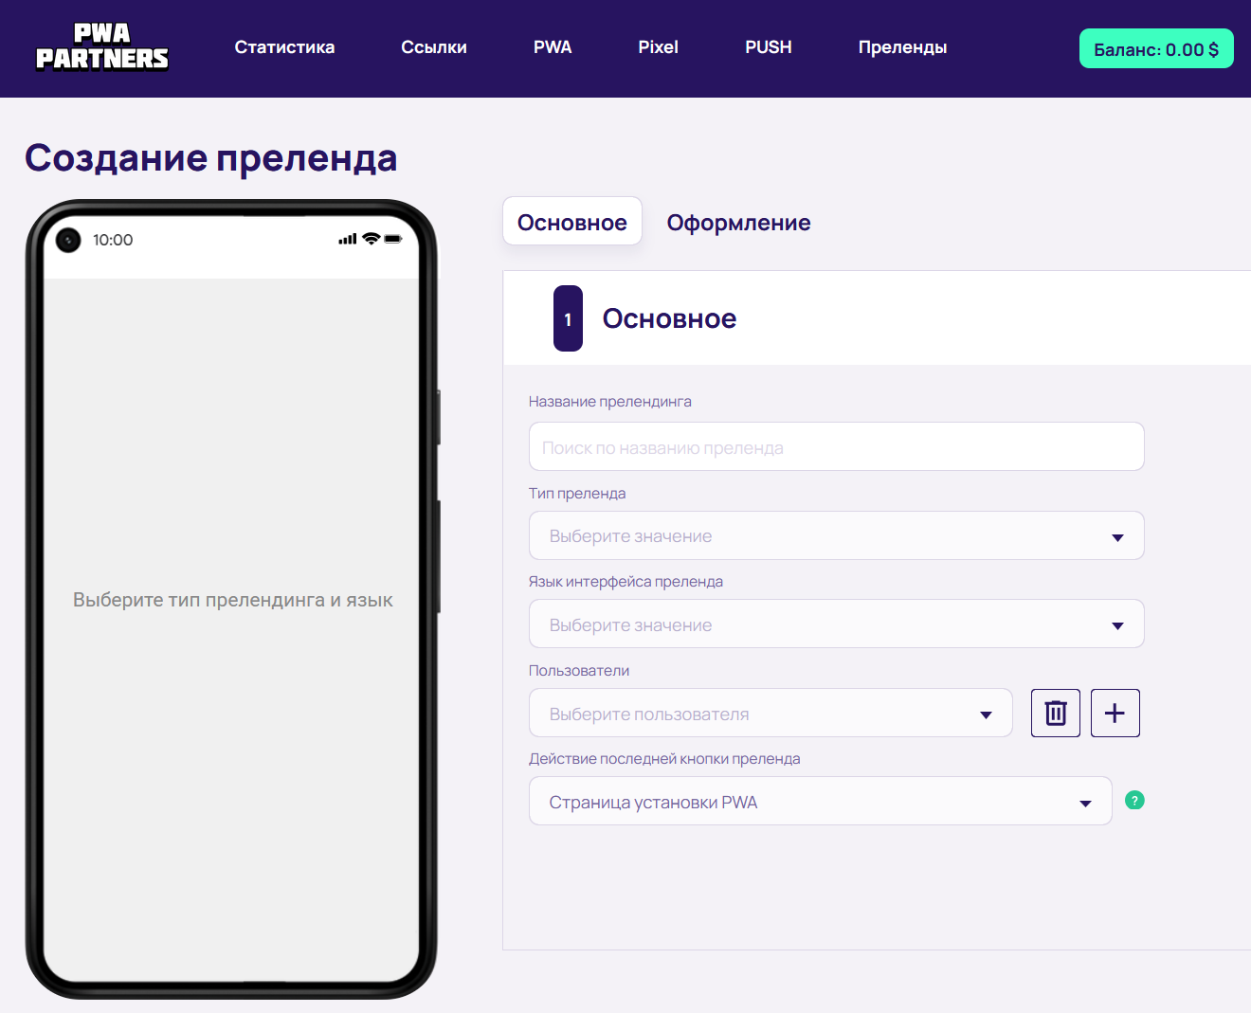Click the preland name search input field
This screenshot has width=1251, height=1013.
tap(835, 446)
